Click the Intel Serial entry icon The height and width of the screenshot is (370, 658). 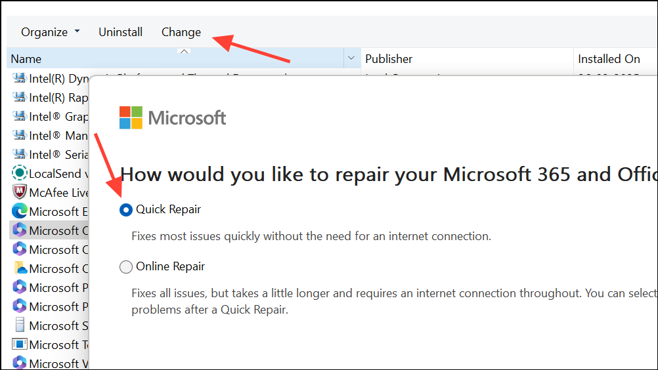point(20,155)
